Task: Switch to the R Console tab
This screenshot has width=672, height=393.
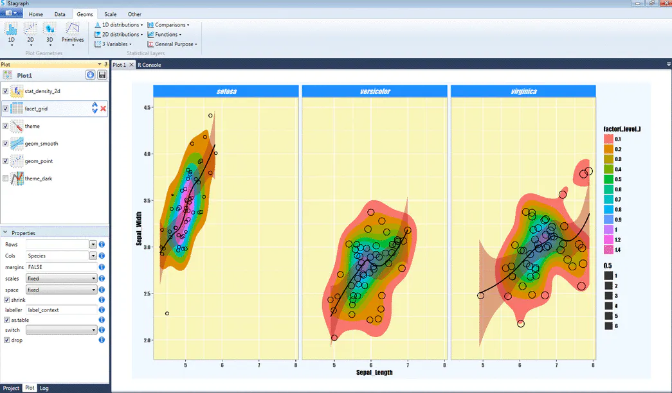Action: click(149, 65)
